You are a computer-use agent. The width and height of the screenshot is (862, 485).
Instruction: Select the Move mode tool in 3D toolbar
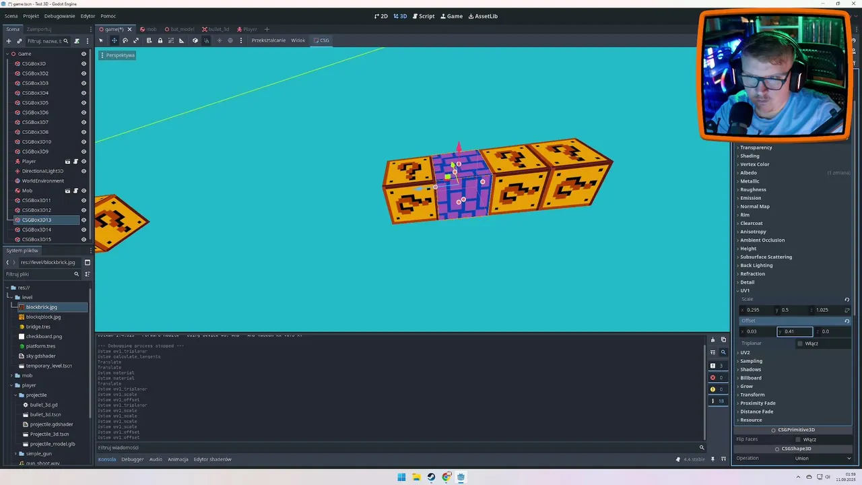tap(114, 40)
